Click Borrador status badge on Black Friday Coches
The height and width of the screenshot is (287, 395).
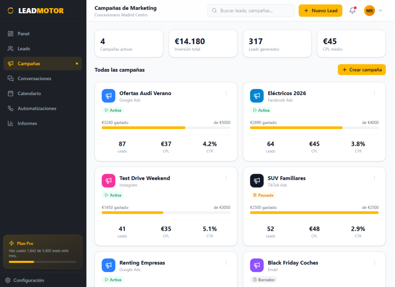click(263, 280)
